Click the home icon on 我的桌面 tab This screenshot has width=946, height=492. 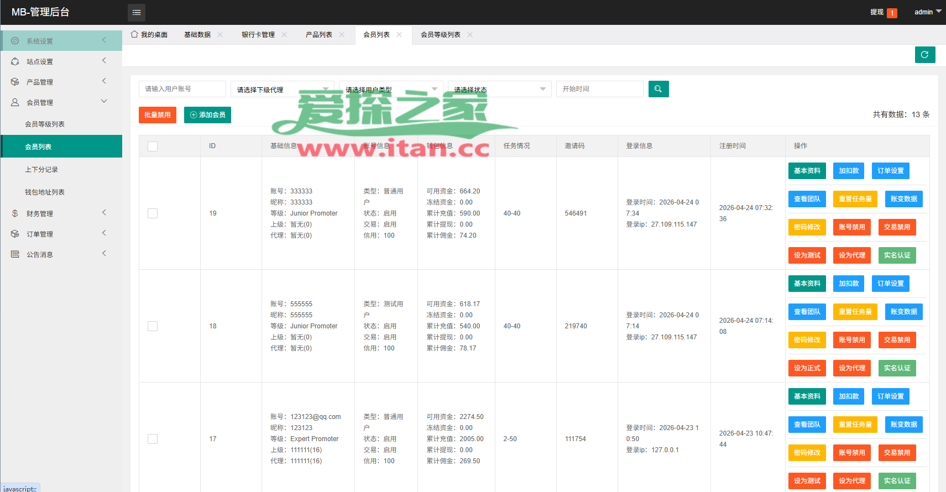(134, 34)
